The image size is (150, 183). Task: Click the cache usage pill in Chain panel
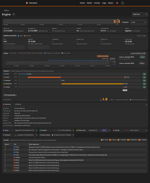coord(138,53)
